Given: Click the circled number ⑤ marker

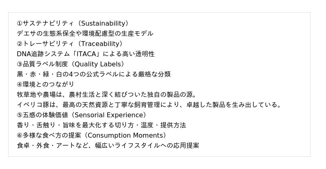Looking at the screenshot, I should click(x=20, y=115).
